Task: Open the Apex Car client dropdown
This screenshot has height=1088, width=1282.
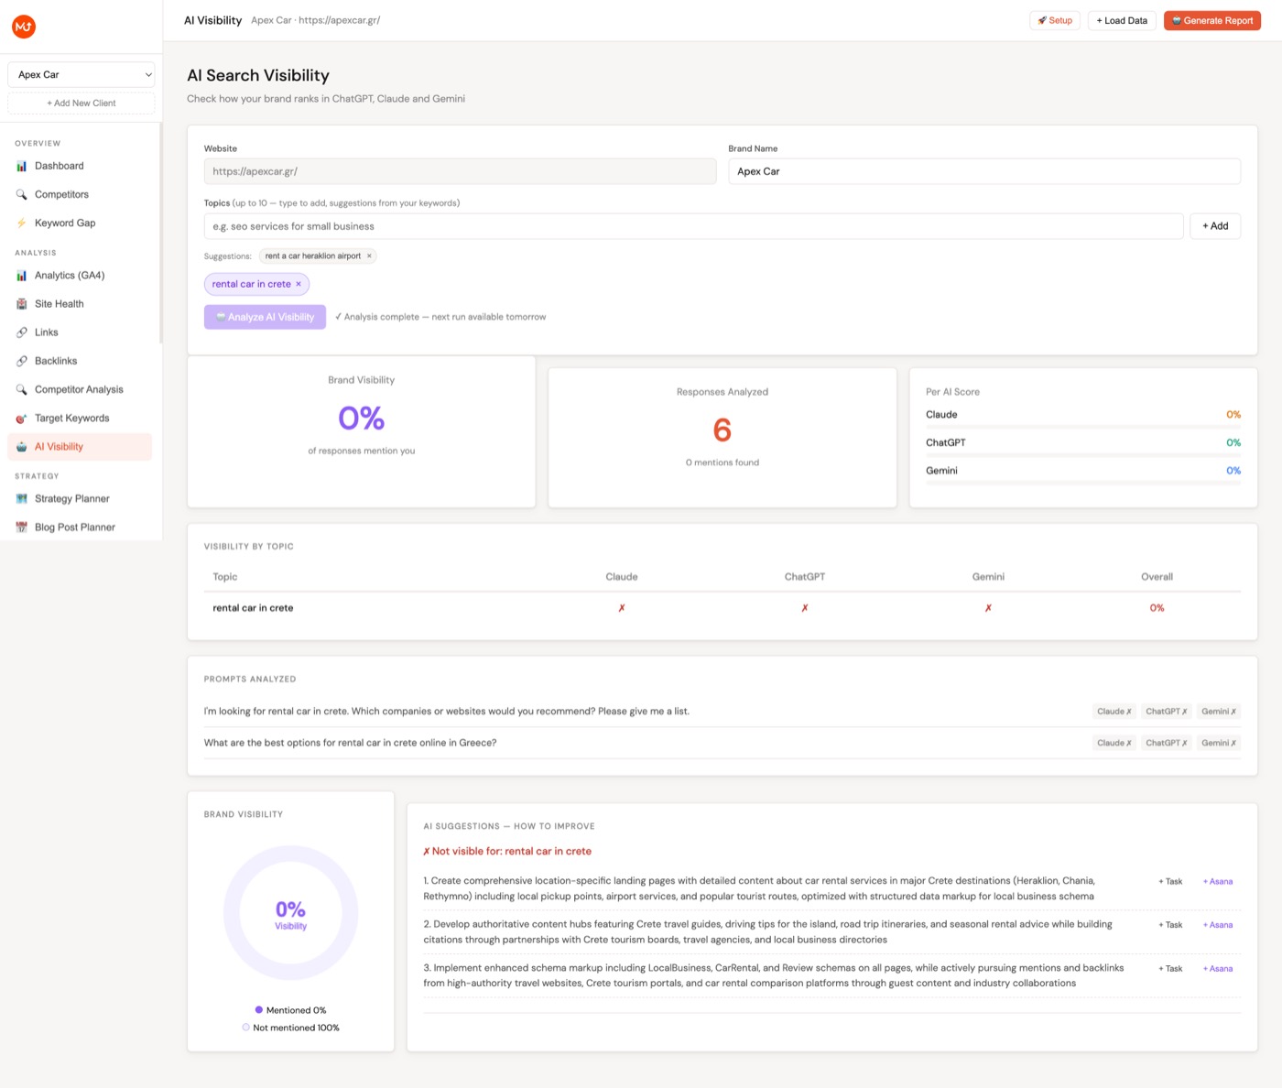Action: pos(81,74)
